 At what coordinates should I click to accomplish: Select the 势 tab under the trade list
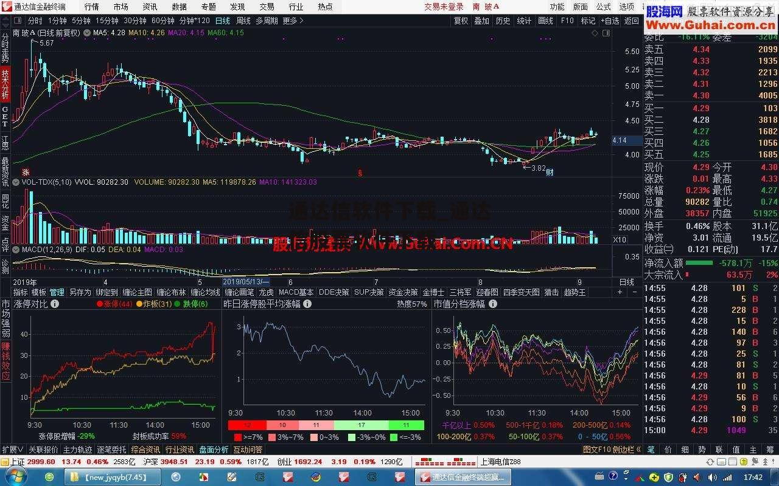[702, 450]
